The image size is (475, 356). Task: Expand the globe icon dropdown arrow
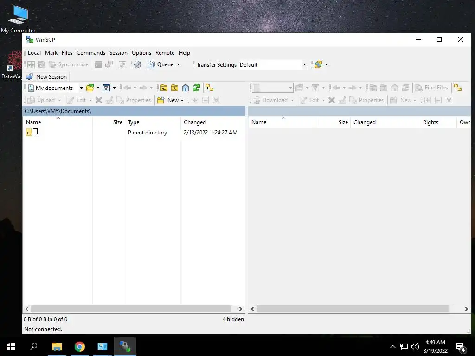[x=326, y=64]
